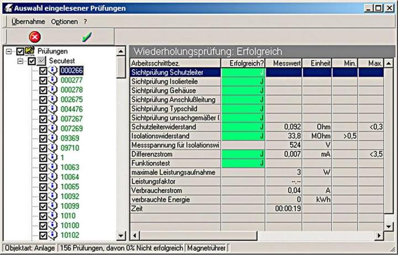Click the Differenzstrom row label
This screenshot has height=255, width=398.
click(152, 154)
